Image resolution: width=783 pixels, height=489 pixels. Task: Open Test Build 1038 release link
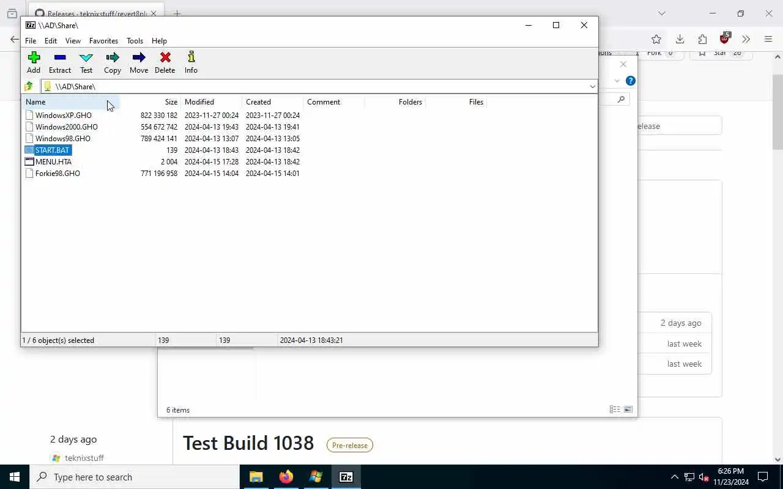coord(248,443)
